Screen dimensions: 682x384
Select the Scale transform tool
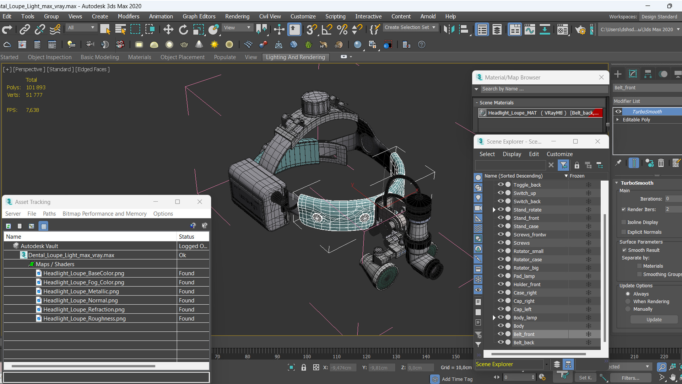click(198, 30)
